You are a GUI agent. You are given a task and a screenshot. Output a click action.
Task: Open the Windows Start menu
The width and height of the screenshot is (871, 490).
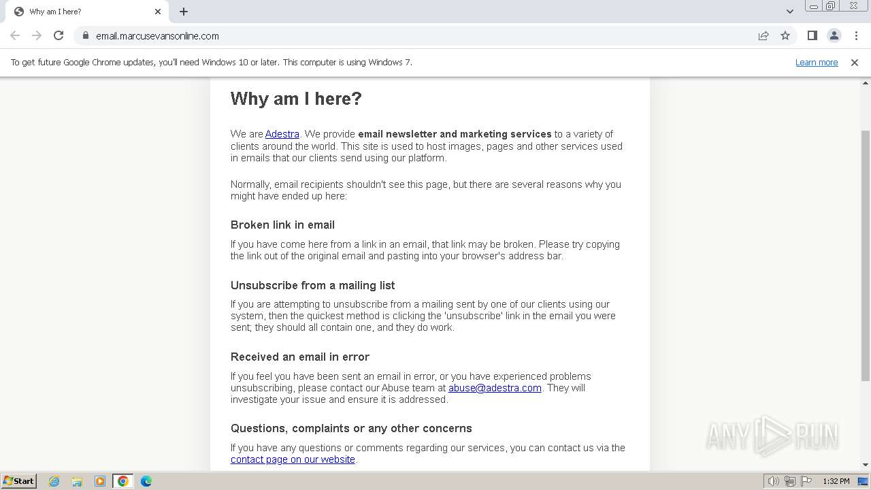(x=18, y=480)
